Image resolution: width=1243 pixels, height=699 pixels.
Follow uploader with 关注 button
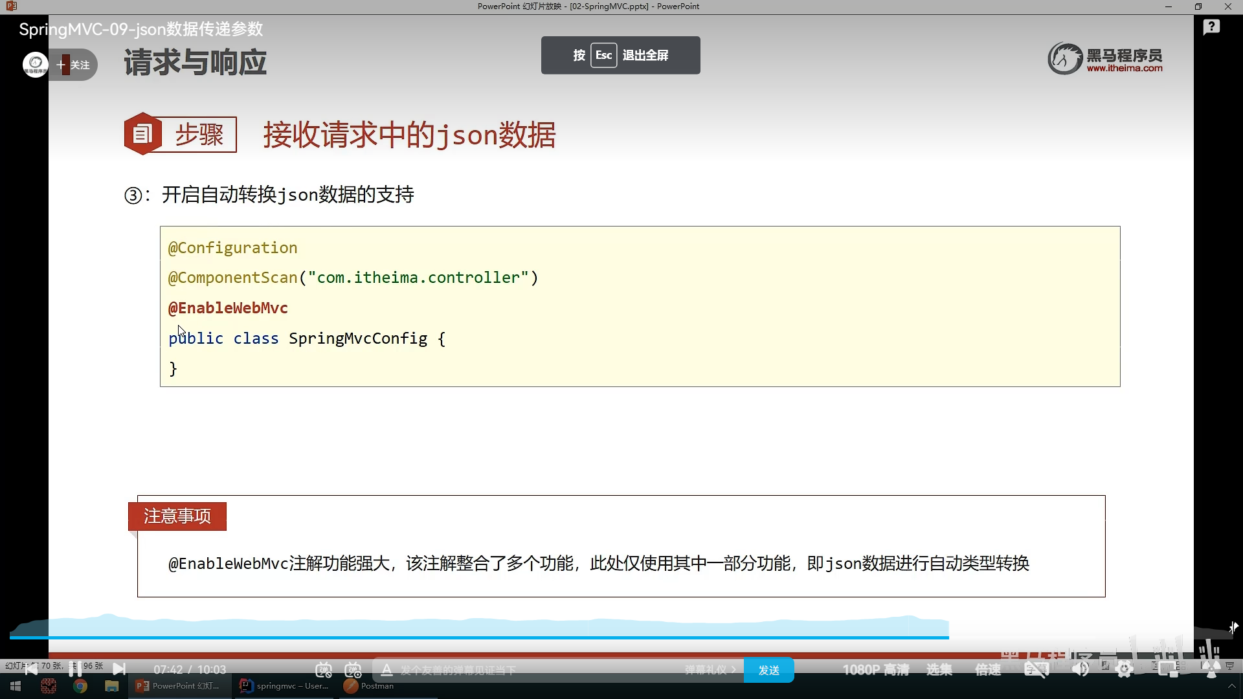click(x=73, y=65)
